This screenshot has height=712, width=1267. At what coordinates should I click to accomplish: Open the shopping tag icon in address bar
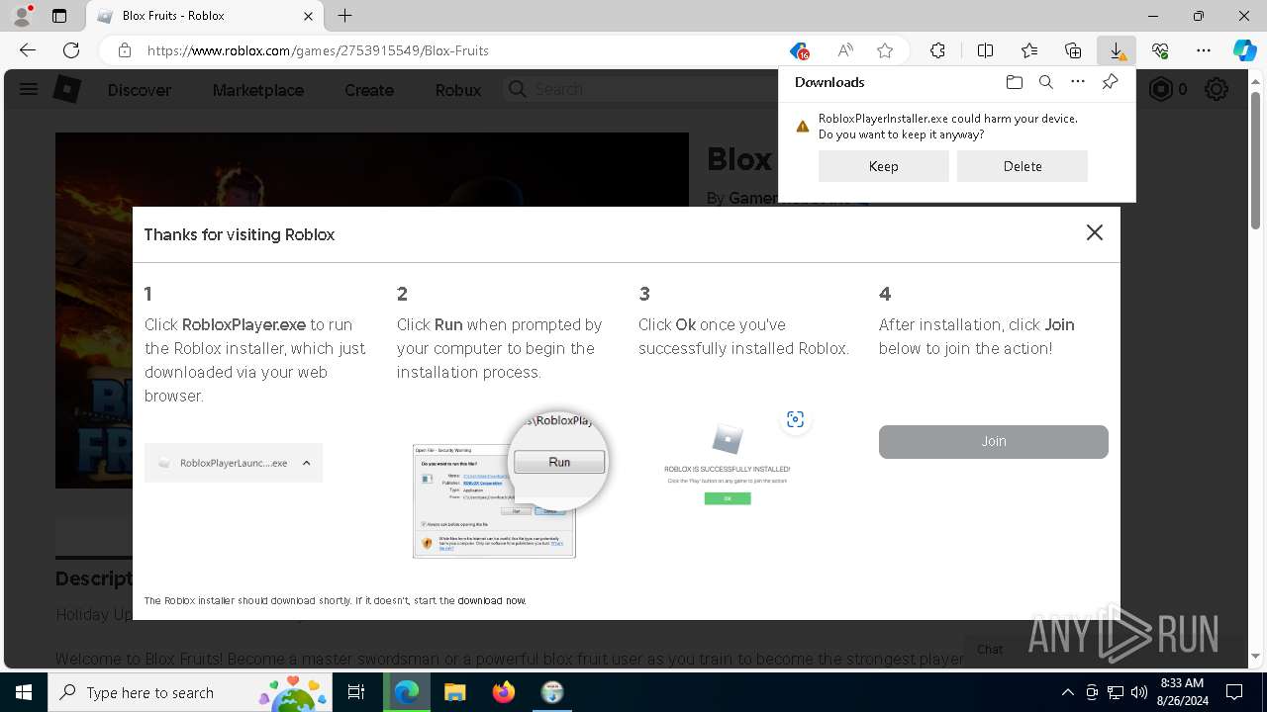pyautogui.click(x=799, y=50)
